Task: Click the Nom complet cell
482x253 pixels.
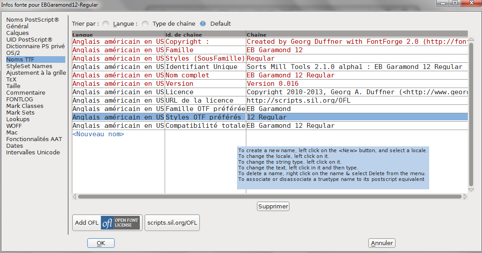Action: tap(205, 75)
